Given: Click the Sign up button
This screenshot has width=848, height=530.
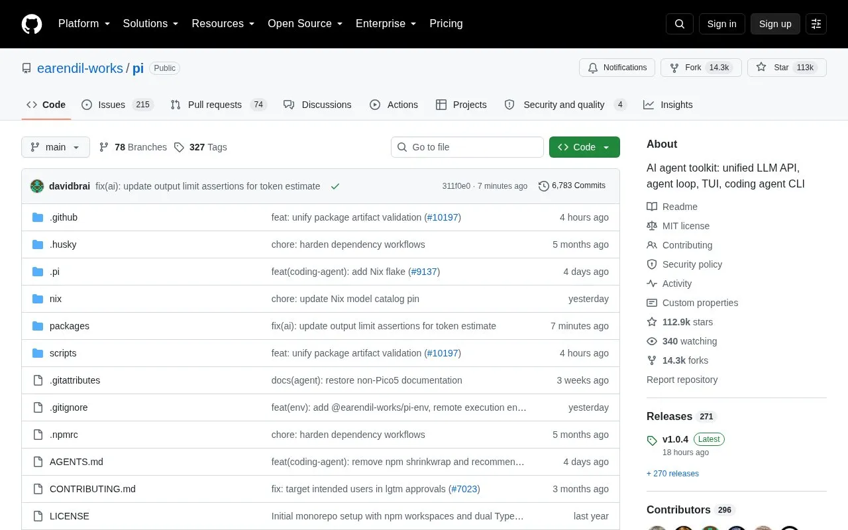Looking at the screenshot, I should click(x=775, y=24).
